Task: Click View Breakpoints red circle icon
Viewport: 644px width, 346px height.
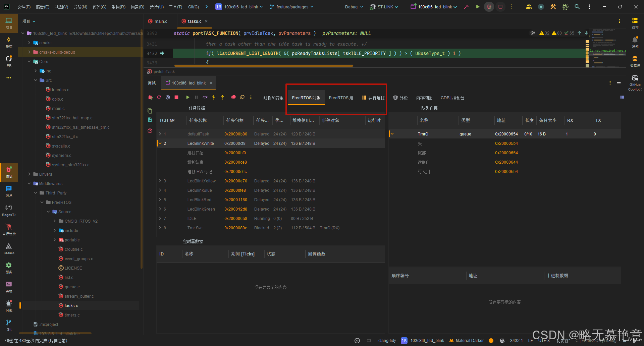Action: pos(233,97)
